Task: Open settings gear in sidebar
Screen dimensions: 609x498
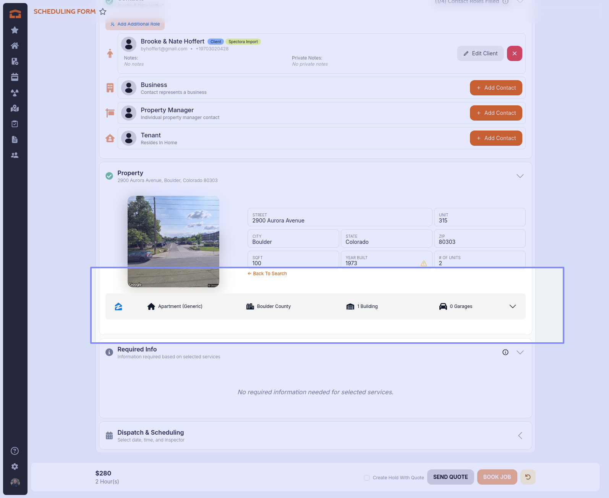Action: tap(15, 467)
